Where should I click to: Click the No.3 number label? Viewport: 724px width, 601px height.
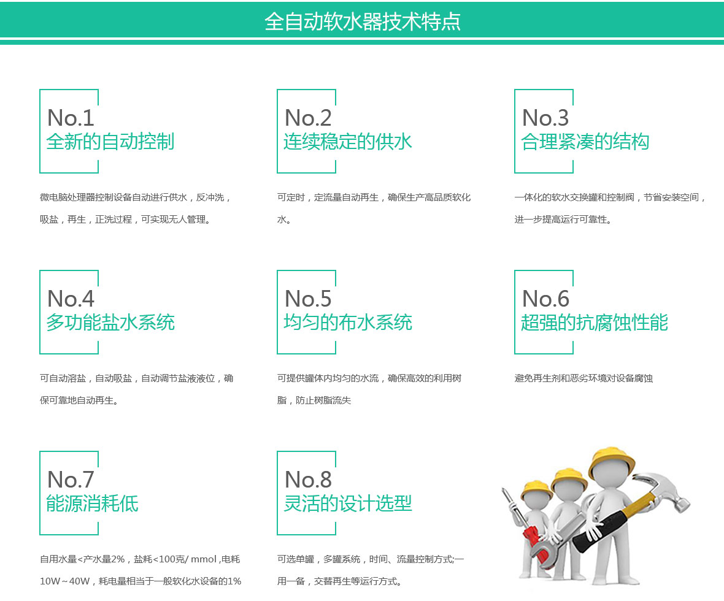(545, 117)
